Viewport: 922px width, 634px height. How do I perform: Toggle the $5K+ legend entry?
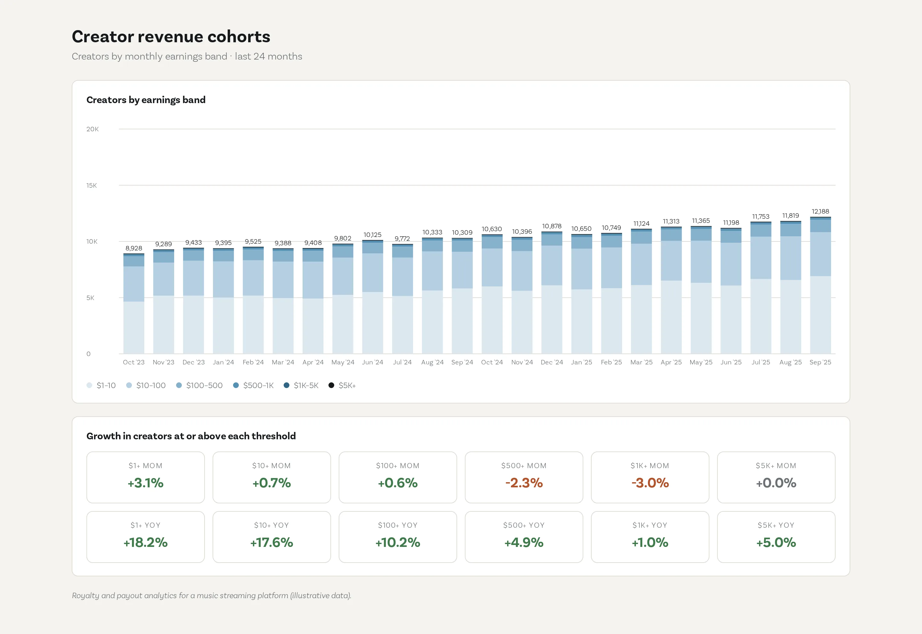(342, 385)
